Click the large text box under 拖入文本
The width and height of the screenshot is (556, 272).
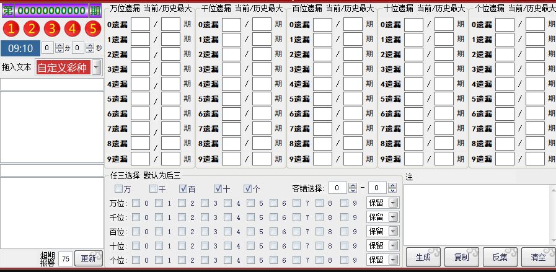point(52,127)
